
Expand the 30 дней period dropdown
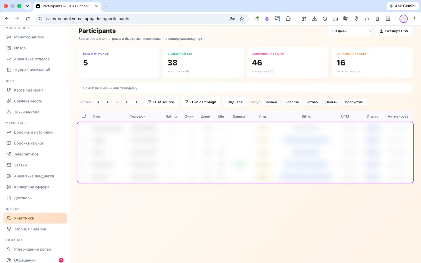tap(349, 31)
